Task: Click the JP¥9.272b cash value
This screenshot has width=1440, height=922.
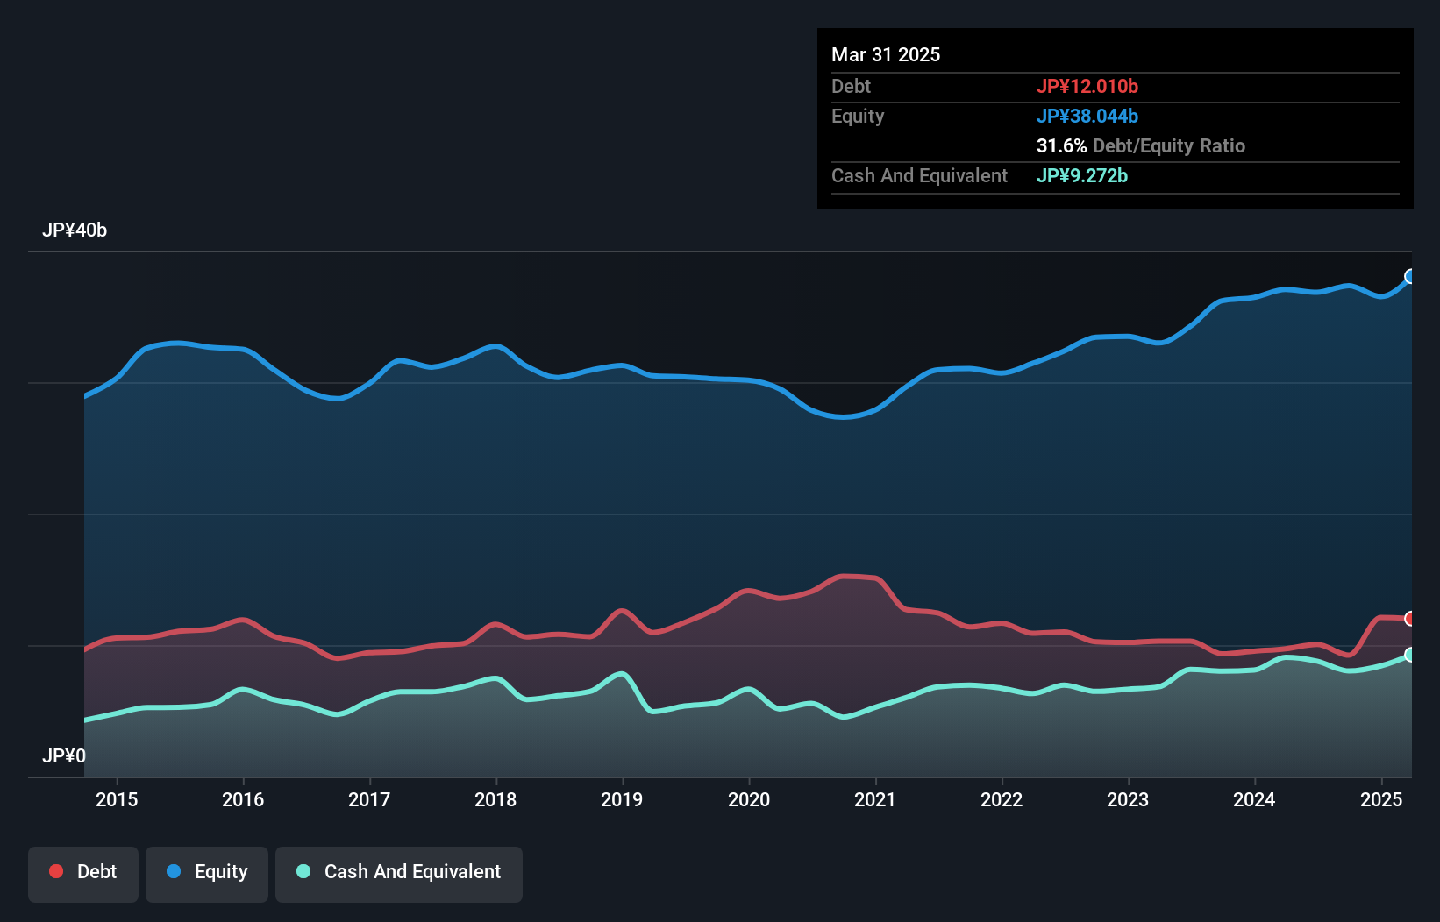Action: (x=1082, y=175)
